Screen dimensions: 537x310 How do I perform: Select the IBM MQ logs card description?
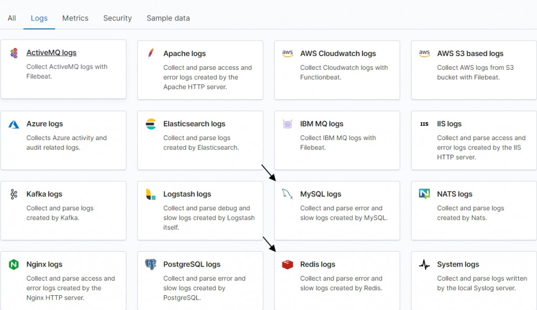338,143
